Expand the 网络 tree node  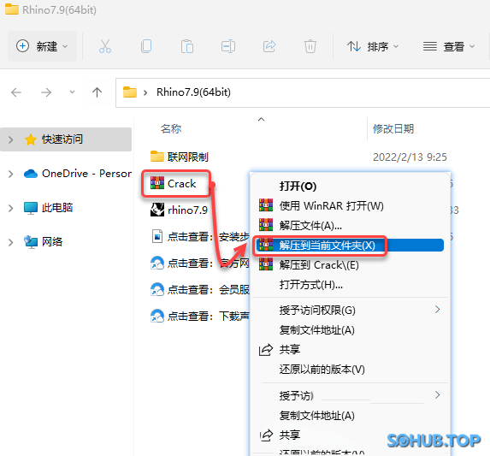coord(10,242)
